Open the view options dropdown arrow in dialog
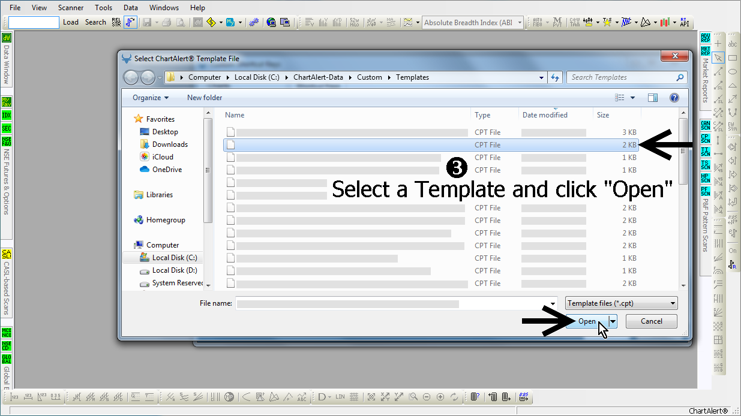Image resolution: width=741 pixels, height=416 pixels. coord(632,98)
